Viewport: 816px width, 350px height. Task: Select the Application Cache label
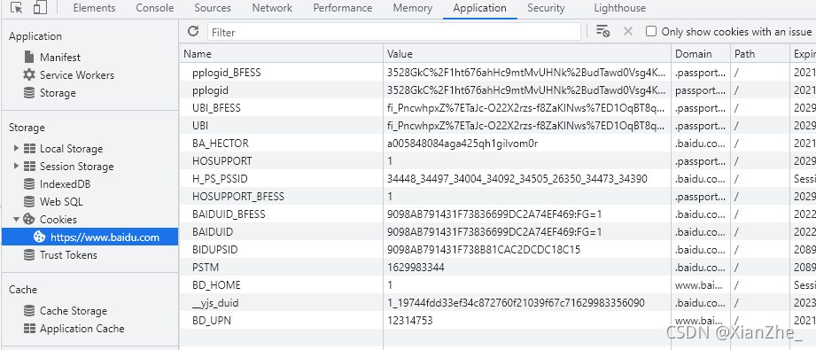[82, 329]
